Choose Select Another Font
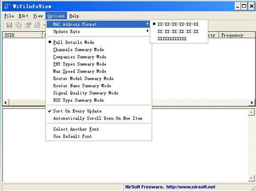This screenshot has width=256, height=192. click(x=99, y=129)
